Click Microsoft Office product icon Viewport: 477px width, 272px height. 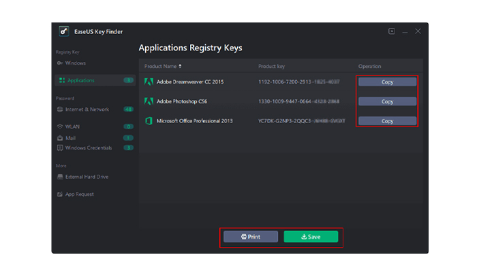tap(149, 121)
